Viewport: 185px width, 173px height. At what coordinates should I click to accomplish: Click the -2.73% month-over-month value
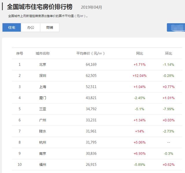[169, 131]
